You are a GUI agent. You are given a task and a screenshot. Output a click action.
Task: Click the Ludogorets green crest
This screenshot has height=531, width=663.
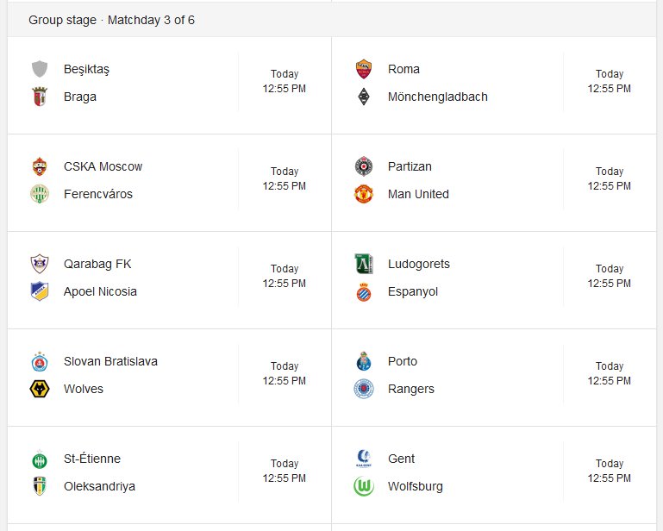364,264
